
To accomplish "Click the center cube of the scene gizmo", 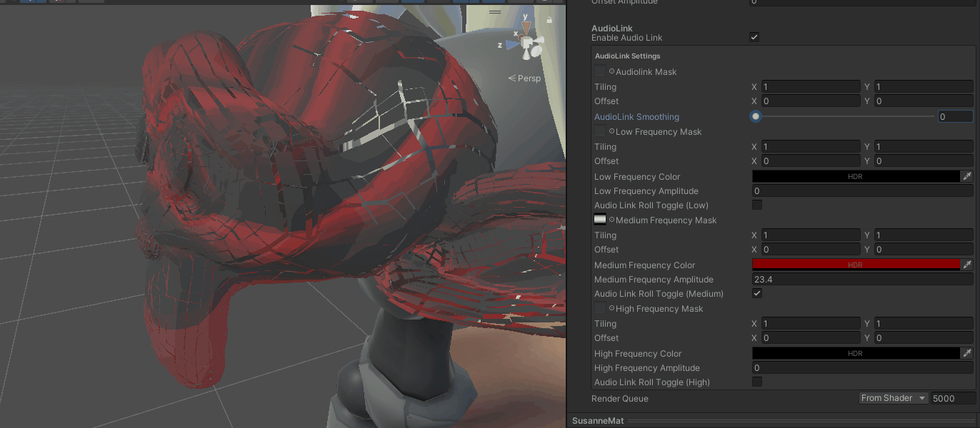I will coord(527,44).
